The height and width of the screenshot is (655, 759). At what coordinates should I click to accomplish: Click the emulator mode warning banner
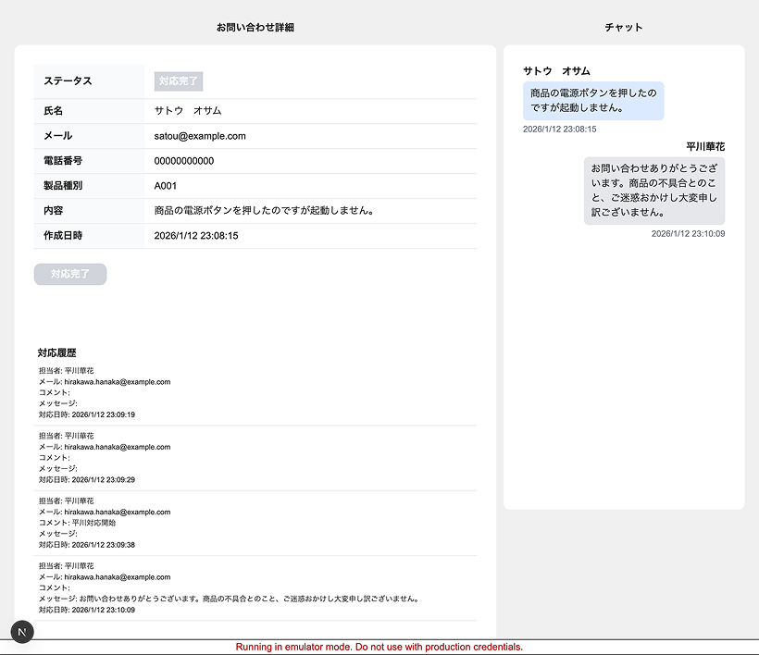pos(379,647)
